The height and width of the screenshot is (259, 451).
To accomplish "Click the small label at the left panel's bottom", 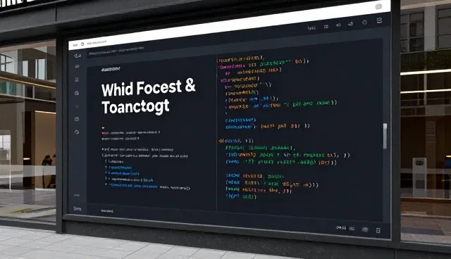I will [x=107, y=210].
